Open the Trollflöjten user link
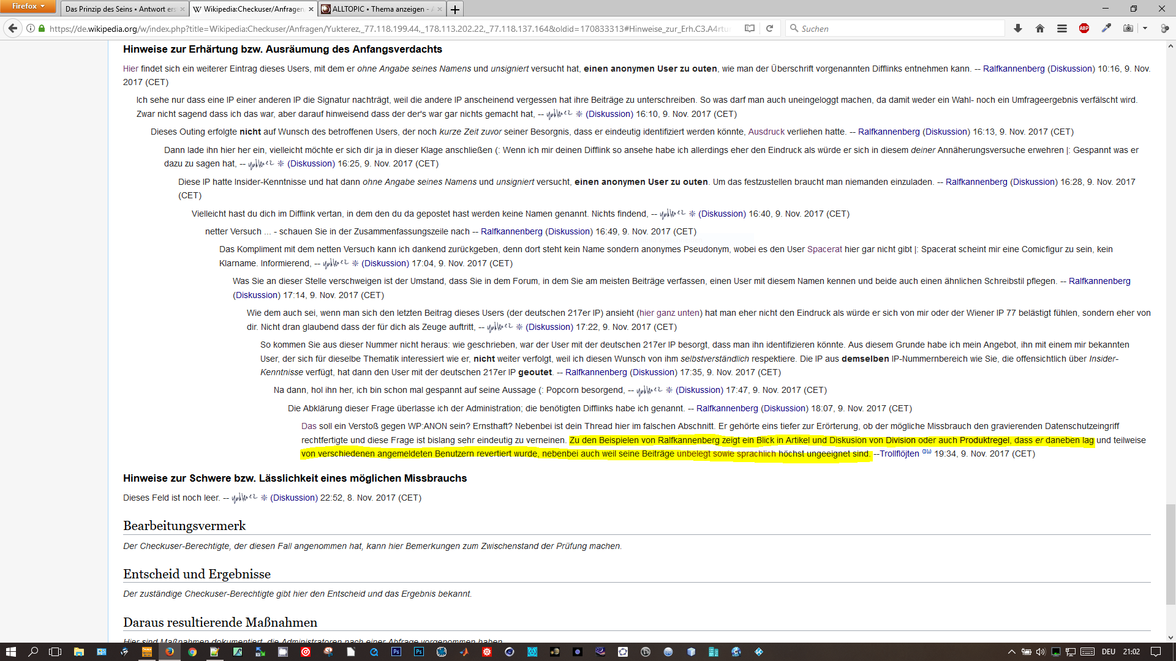 tap(899, 454)
